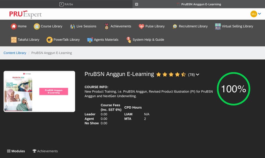265x158 pixels.
Task: Click the 100% progress circle
Action: click(x=234, y=89)
